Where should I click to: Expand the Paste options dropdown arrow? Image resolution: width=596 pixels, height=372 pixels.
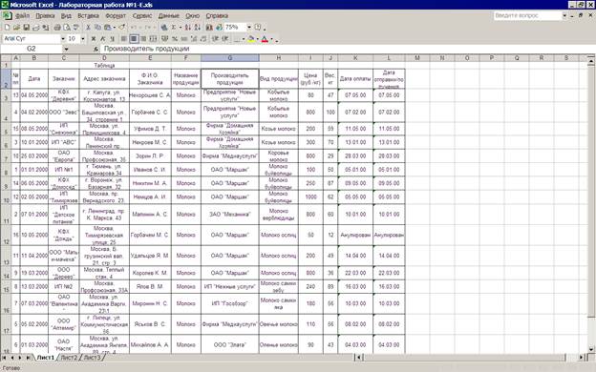click(114, 28)
